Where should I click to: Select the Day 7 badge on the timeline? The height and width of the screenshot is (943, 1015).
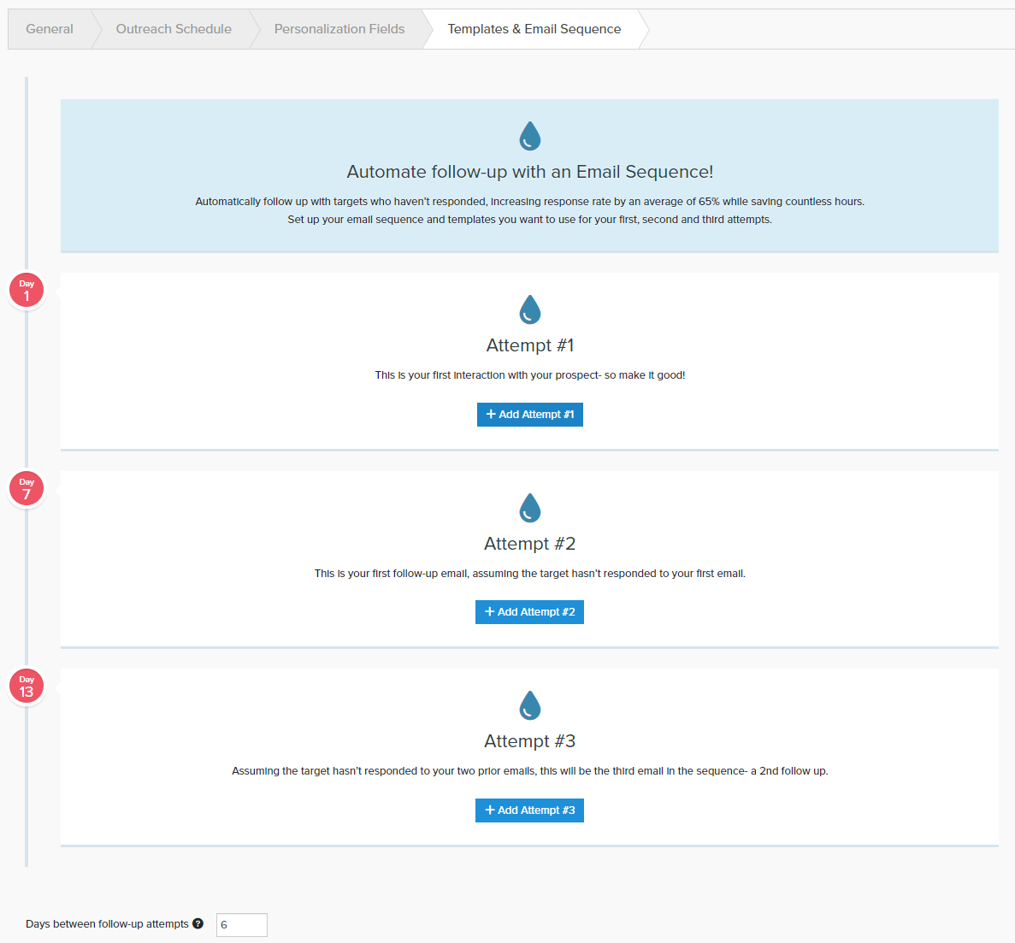(x=27, y=488)
